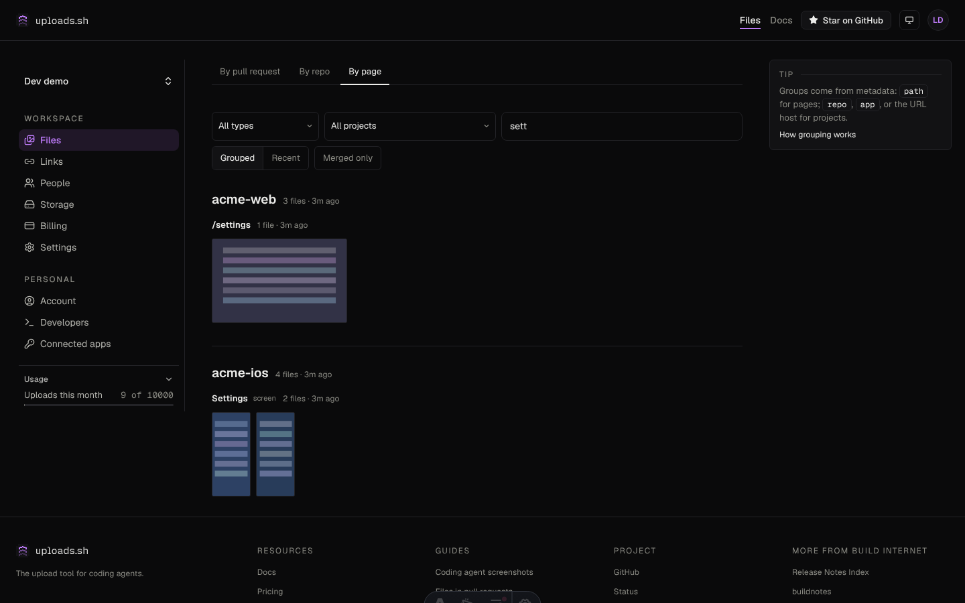
Task: Open the acme-web /settings thumbnail
Action: [279, 281]
